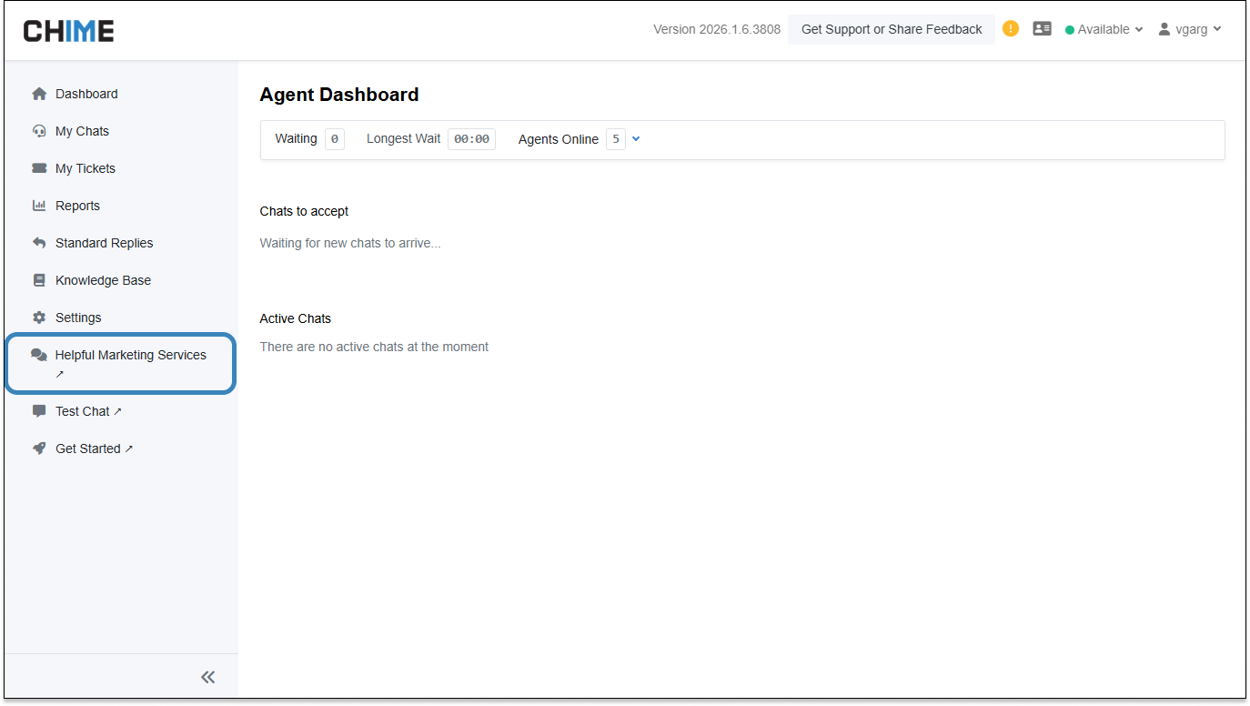
Task: Click the Get Started rocket icon
Action: [x=39, y=449]
